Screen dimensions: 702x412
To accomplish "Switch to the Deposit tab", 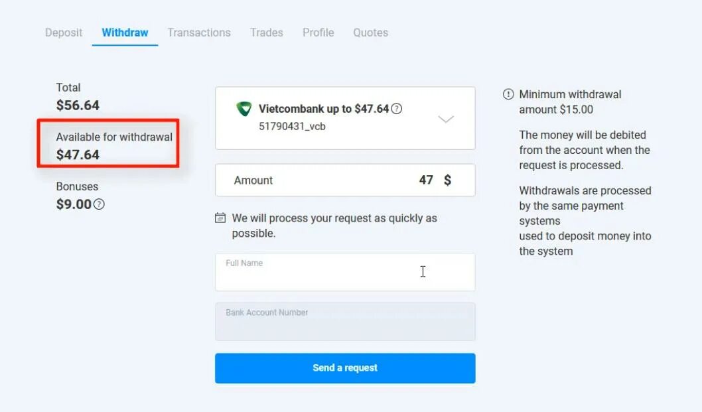I will click(x=64, y=33).
